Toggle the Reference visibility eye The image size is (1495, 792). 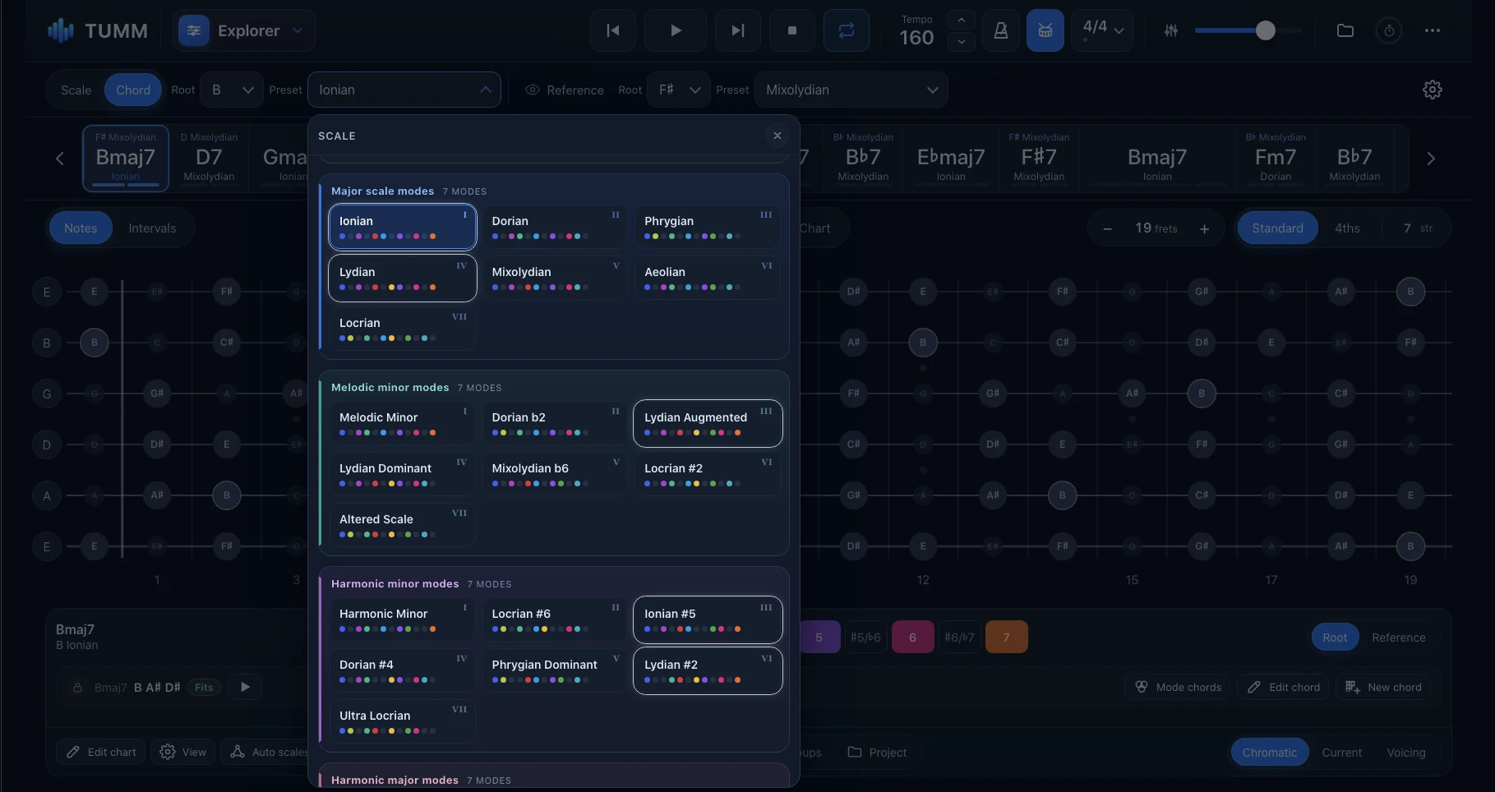click(533, 90)
